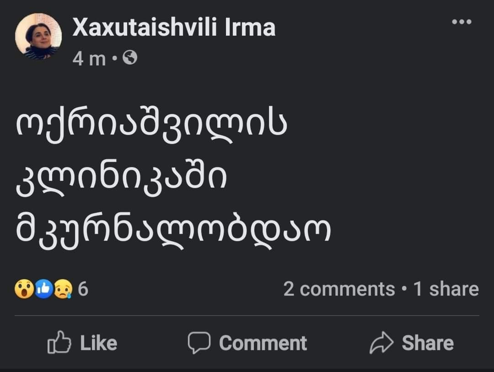Click the speech bubble comment icon
494x372 pixels.
point(199,343)
